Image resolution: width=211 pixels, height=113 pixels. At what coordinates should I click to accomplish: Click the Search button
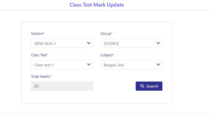[x=149, y=86]
